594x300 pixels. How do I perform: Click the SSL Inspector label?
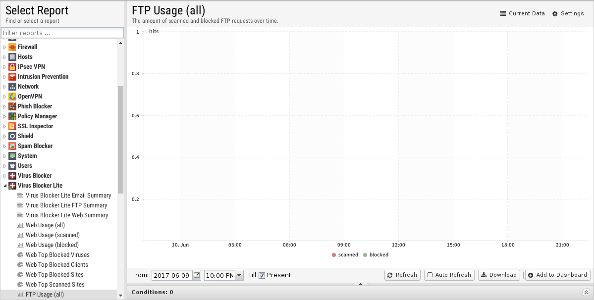[36, 126]
